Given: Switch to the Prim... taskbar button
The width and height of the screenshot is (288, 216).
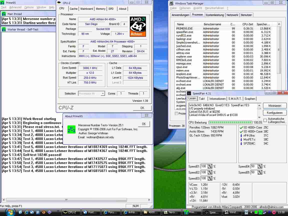Looking at the screenshot, I should [191, 212].
